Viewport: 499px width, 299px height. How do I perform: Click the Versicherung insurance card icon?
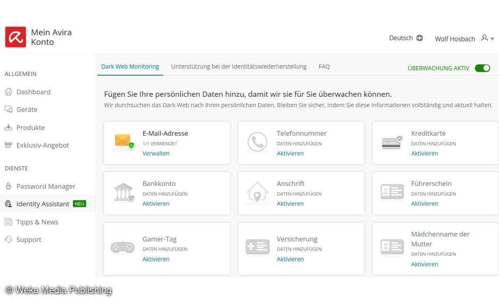click(257, 247)
